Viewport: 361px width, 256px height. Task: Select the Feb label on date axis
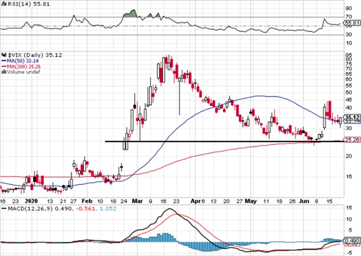87,200
